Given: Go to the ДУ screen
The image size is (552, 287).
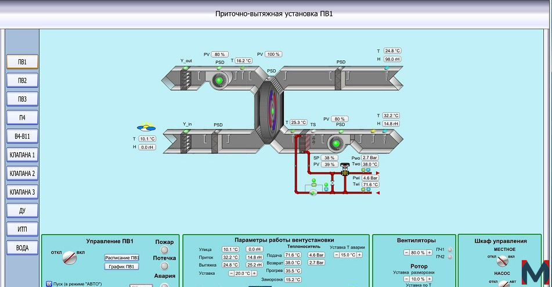Looking at the screenshot, I should tap(22, 210).
